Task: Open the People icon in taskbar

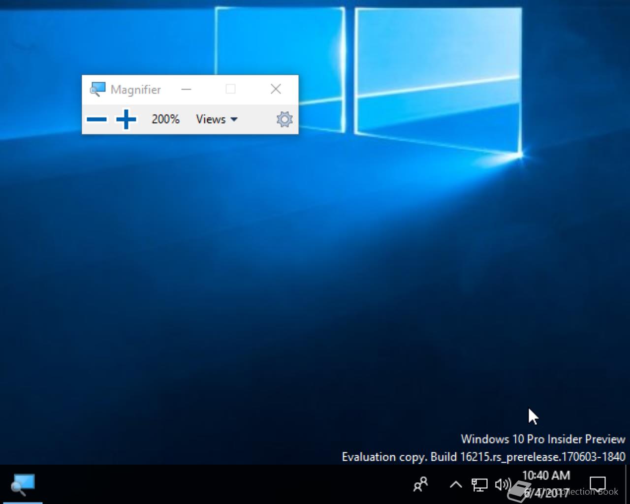Action: click(420, 484)
